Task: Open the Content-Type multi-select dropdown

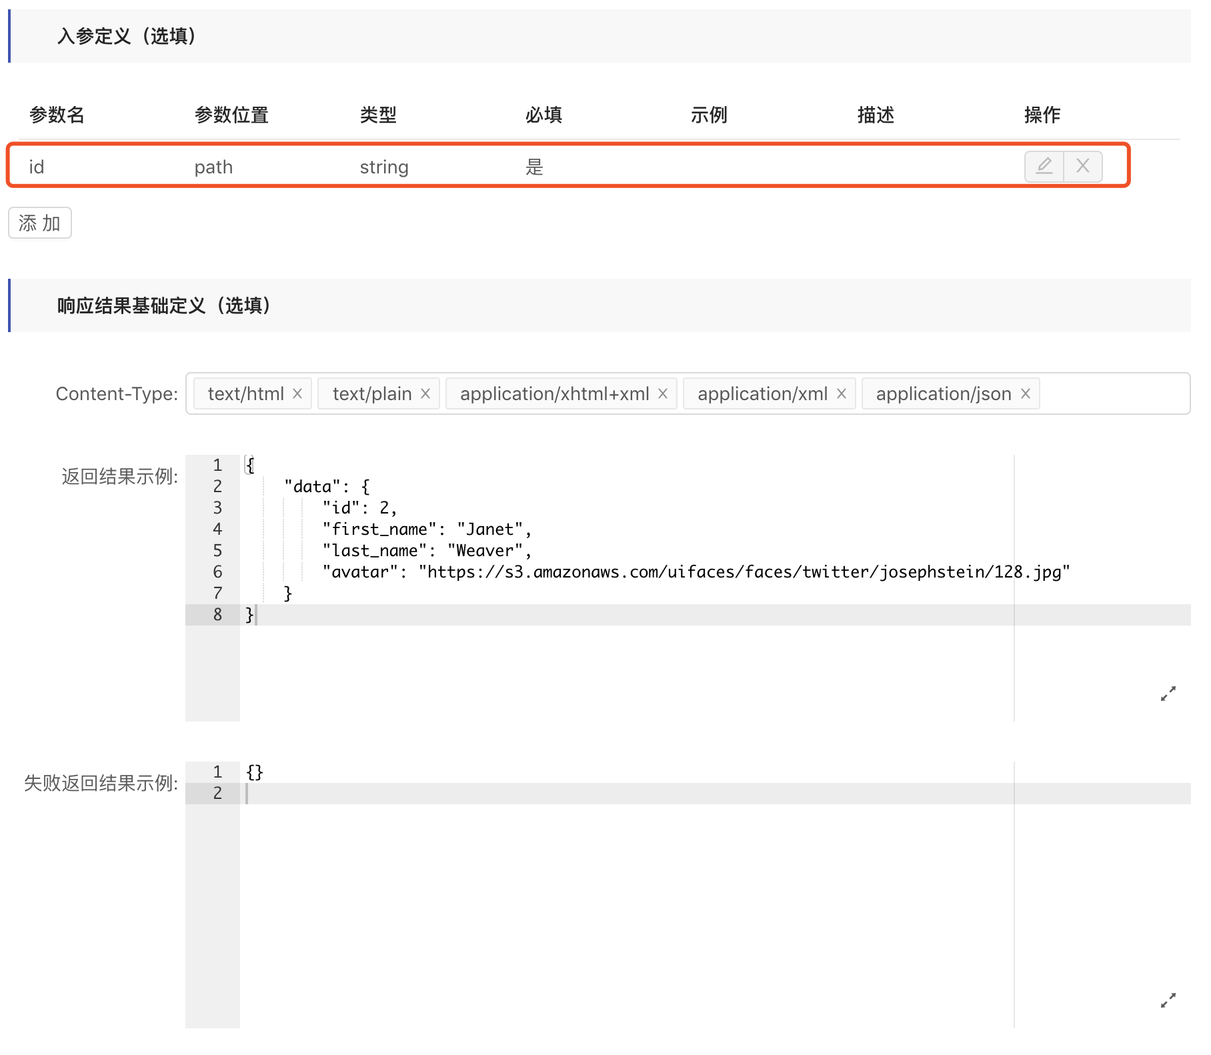Action: point(1114,394)
